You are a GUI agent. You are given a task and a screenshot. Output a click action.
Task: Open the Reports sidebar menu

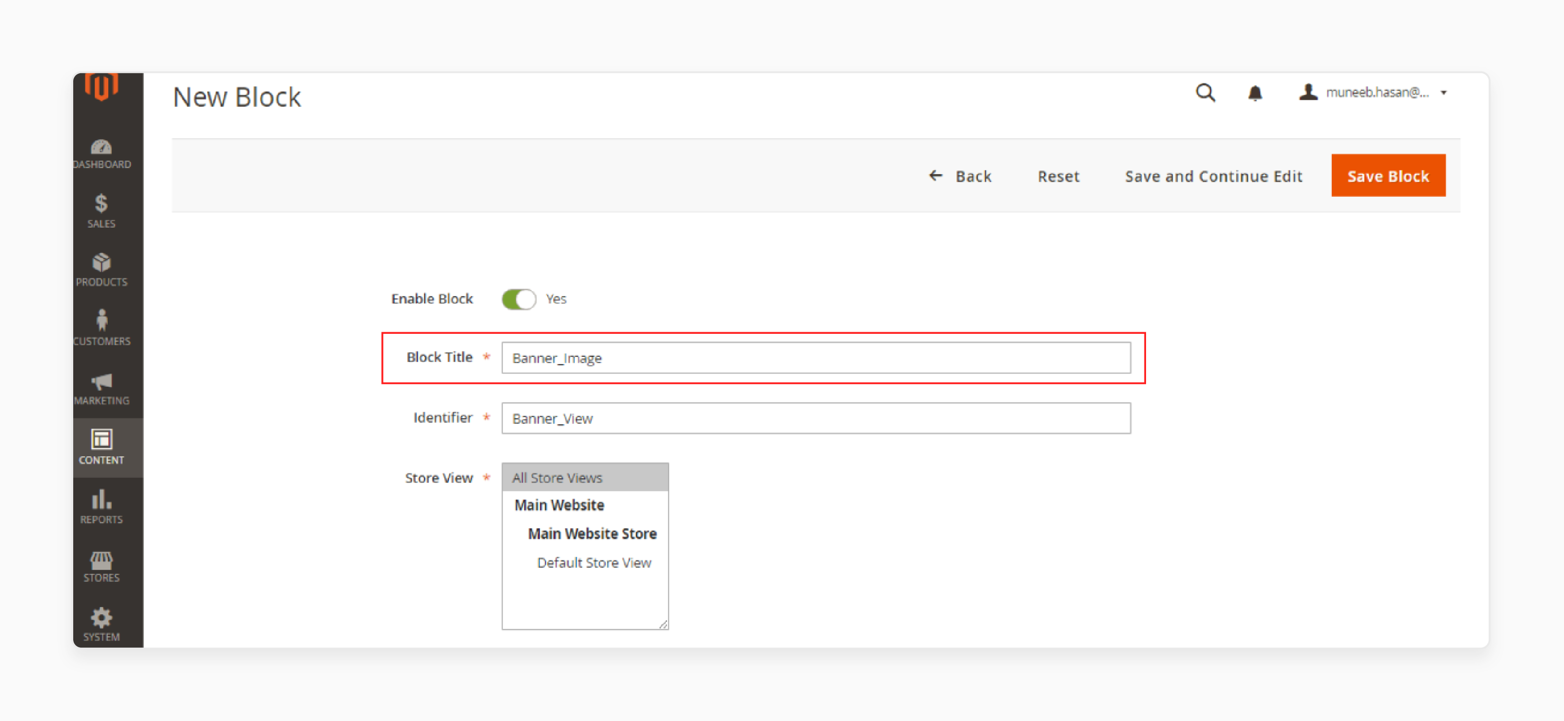pyautogui.click(x=101, y=506)
